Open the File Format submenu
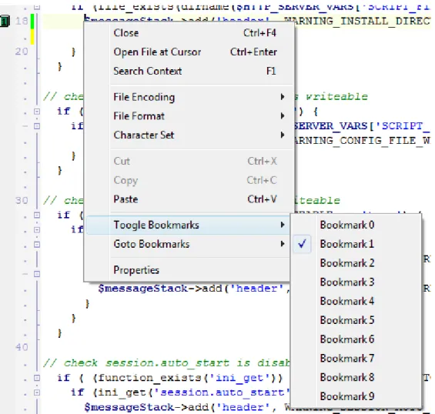The width and height of the screenshot is (435, 414). [x=189, y=116]
